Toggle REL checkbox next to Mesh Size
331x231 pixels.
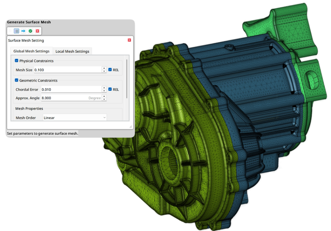pos(110,70)
